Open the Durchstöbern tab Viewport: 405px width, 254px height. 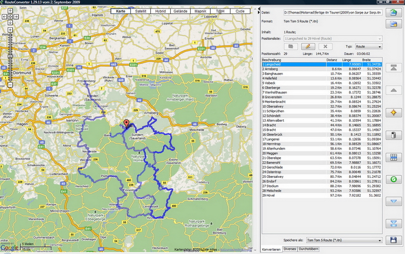[308, 249]
